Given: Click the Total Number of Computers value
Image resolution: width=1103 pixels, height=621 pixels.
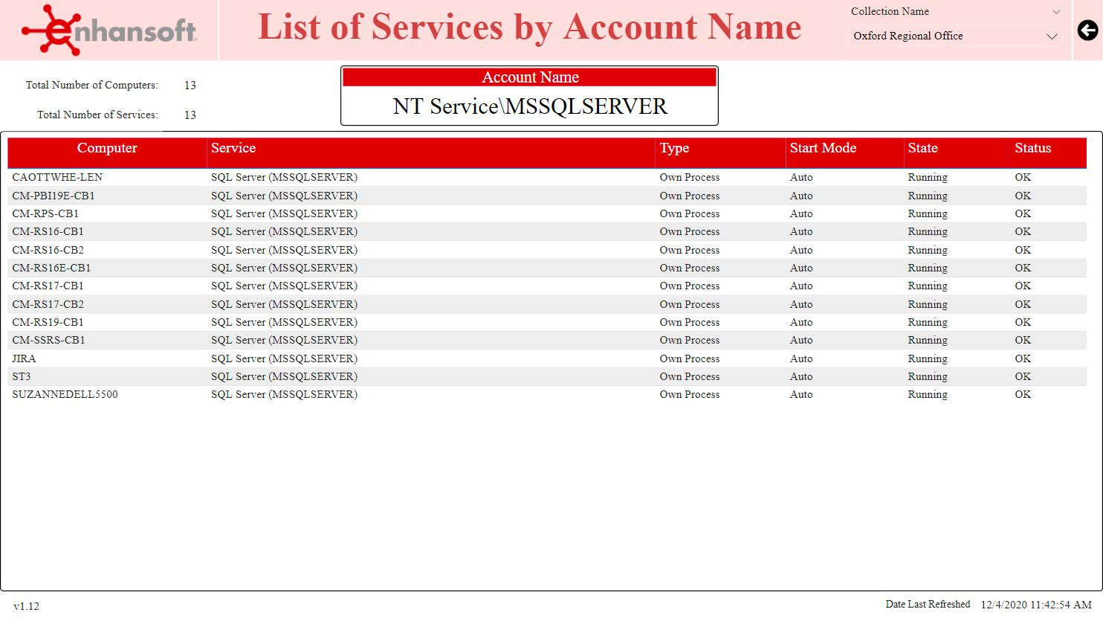Looking at the screenshot, I should click(190, 85).
